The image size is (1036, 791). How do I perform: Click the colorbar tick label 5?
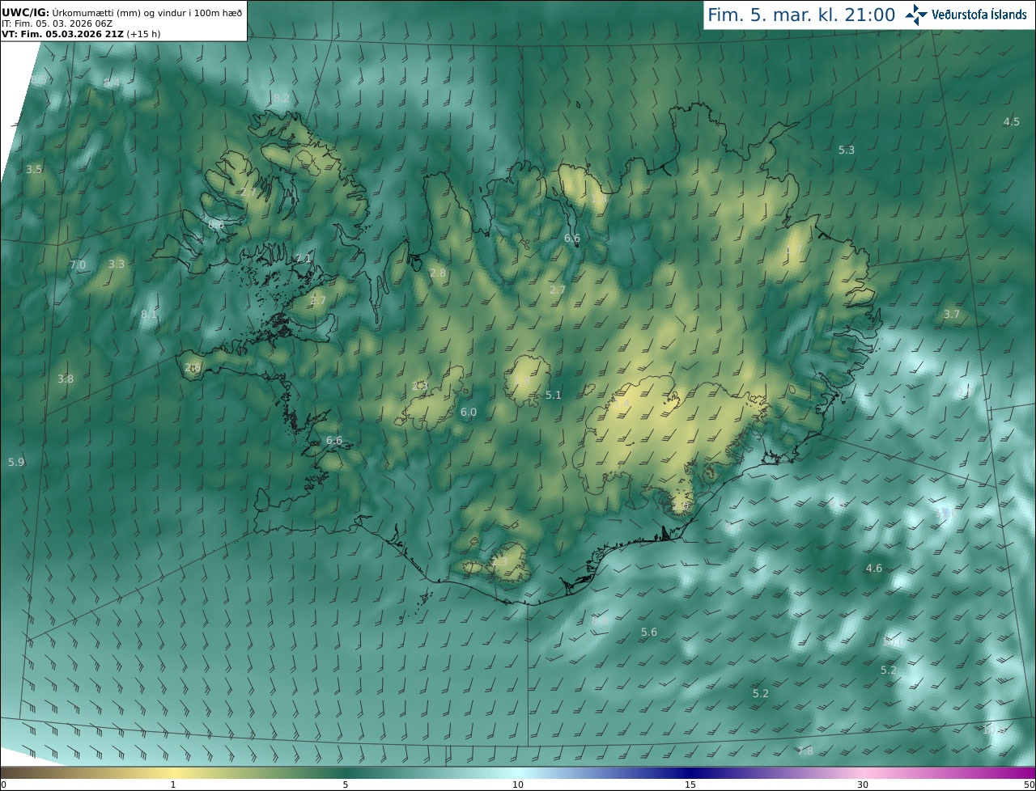tap(346, 785)
